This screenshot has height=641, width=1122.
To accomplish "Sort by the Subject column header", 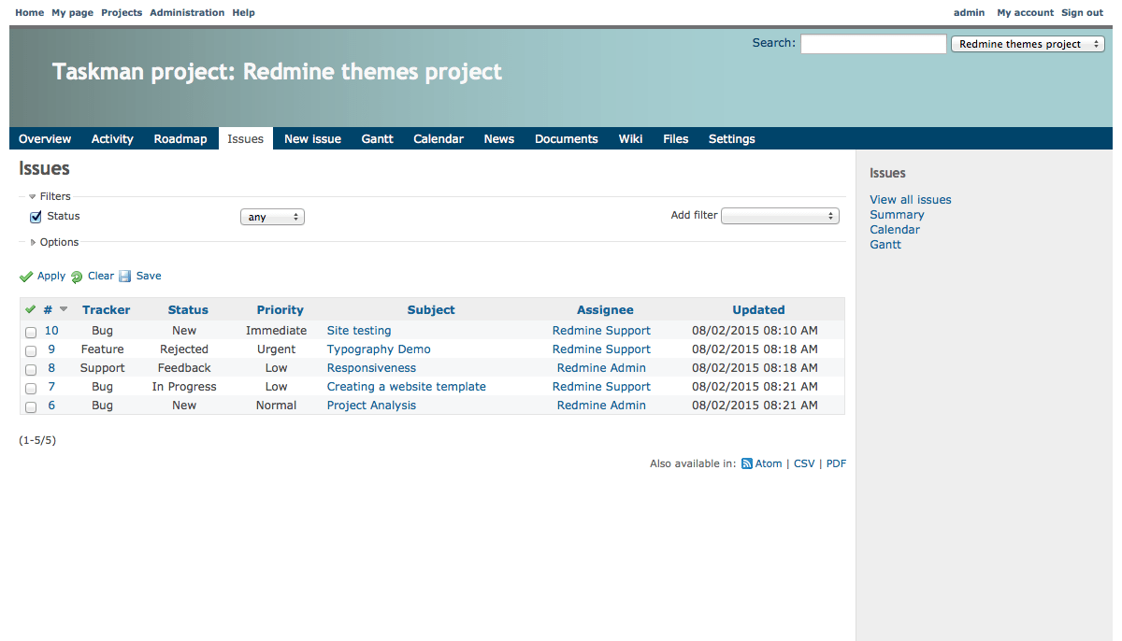I will pyautogui.click(x=431, y=310).
